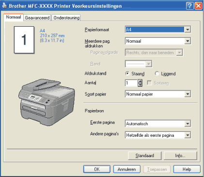Expand the Meerdere pag. afdrukken dropdown
This screenshot has height=177, width=204.
(x=188, y=41)
